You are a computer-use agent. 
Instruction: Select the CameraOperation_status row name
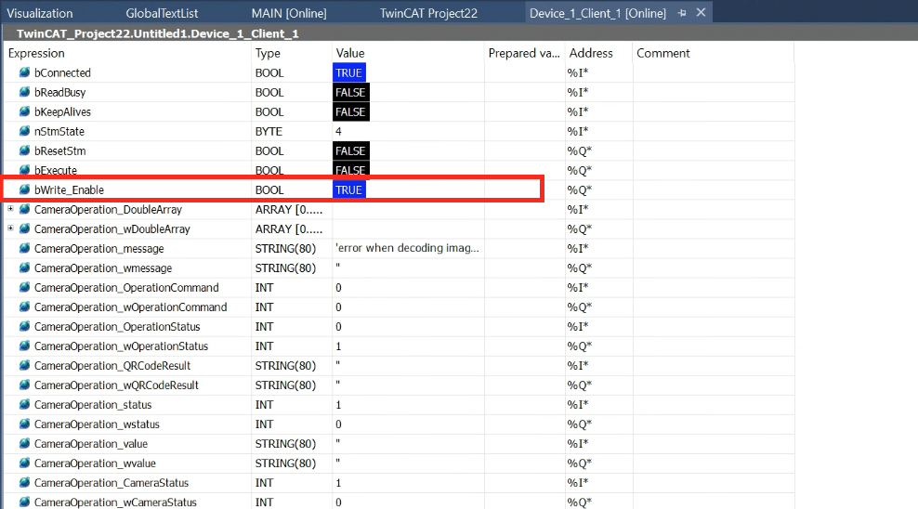(x=93, y=405)
